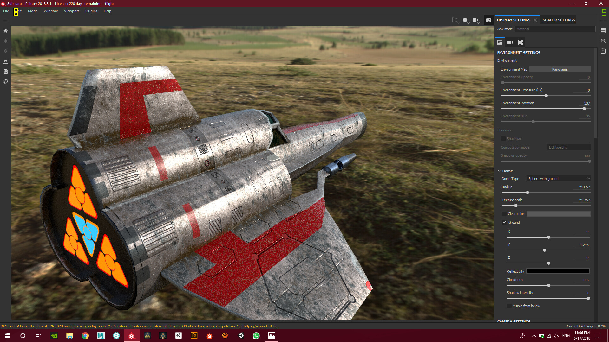Open the Dome Type dropdown
This screenshot has width=609, height=342.
point(559,179)
